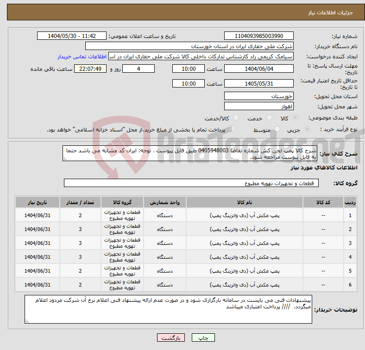
Task: Click the شماره نیاز number field
Action: coord(258,36)
